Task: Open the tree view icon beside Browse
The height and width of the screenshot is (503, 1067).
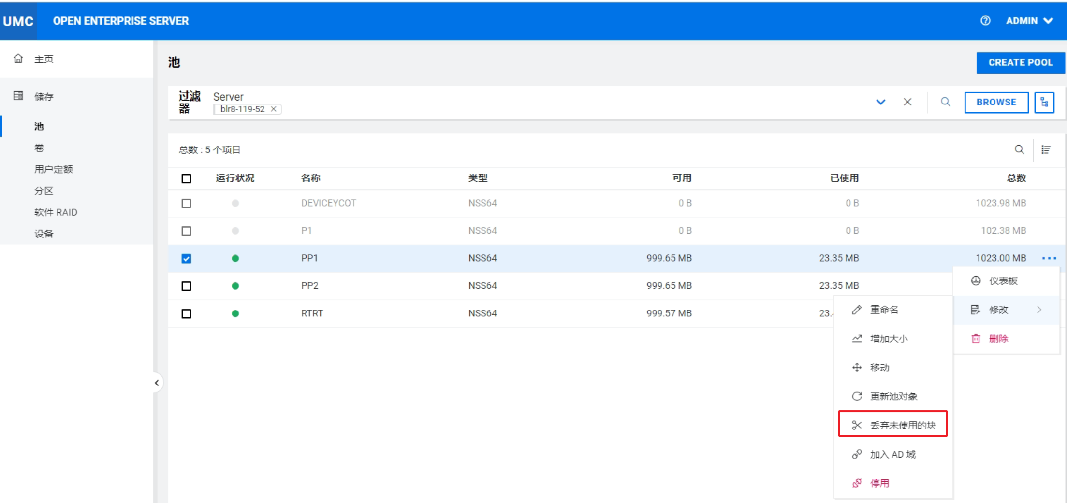Action: click(1044, 103)
